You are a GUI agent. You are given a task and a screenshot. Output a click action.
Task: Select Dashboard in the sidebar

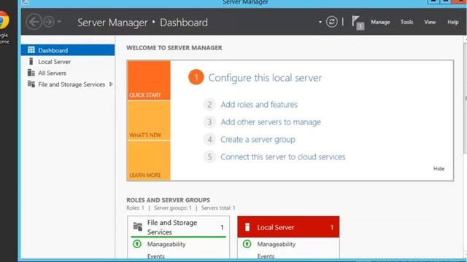68,50
